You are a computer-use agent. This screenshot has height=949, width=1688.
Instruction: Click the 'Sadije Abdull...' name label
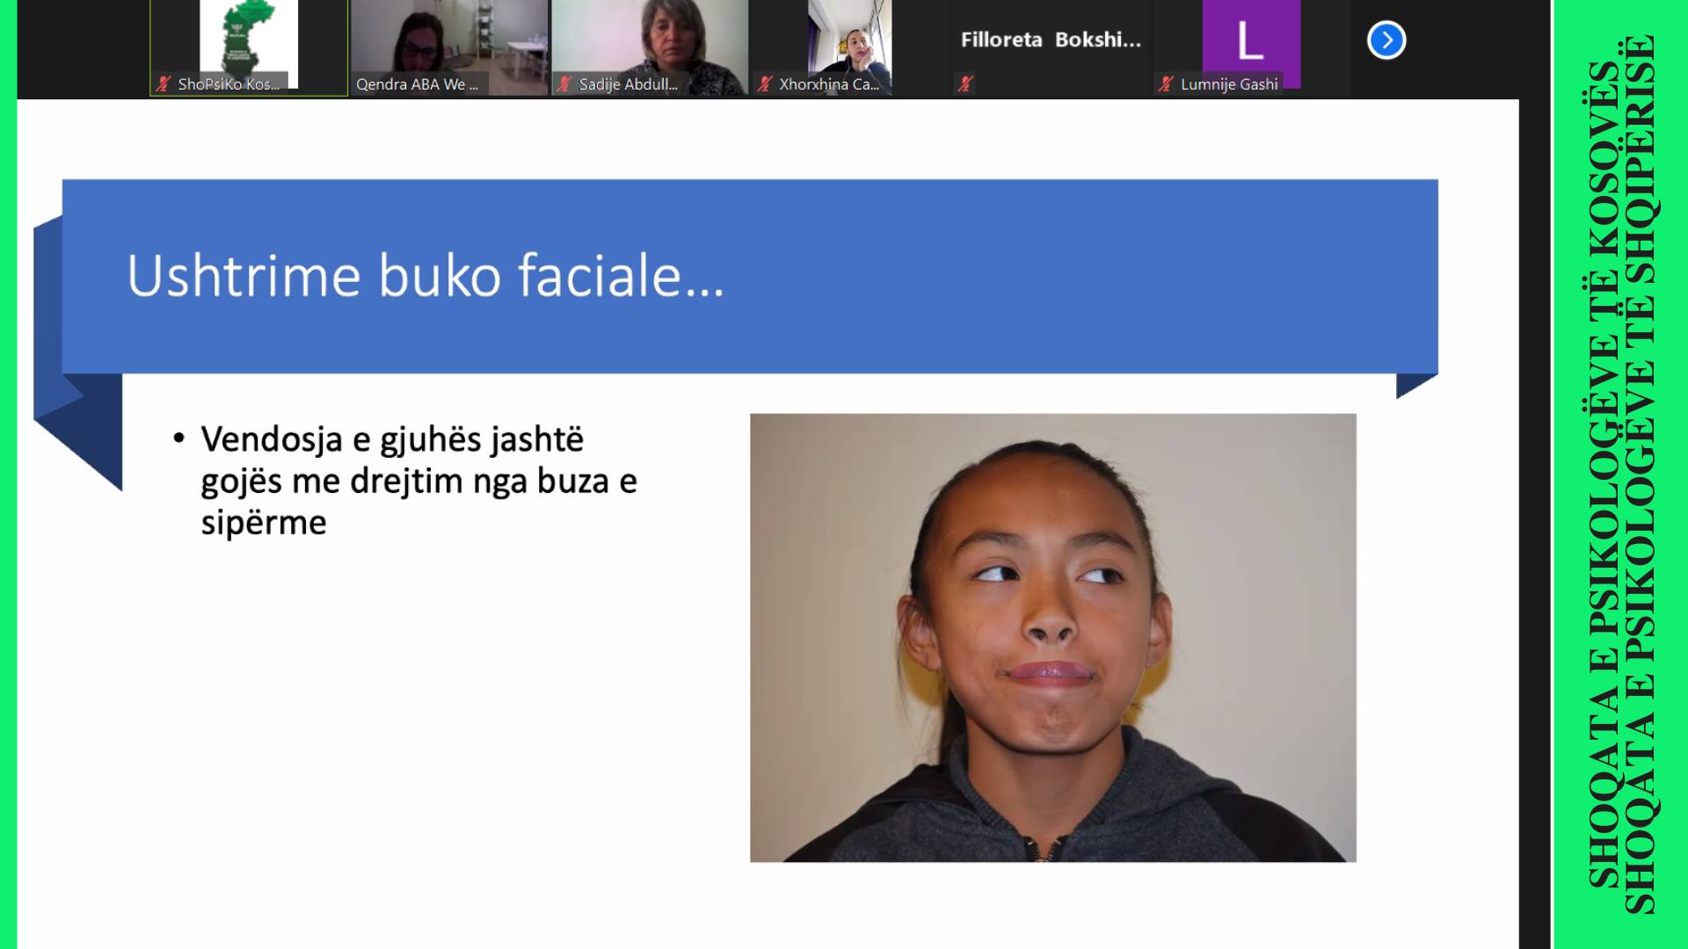[629, 84]
